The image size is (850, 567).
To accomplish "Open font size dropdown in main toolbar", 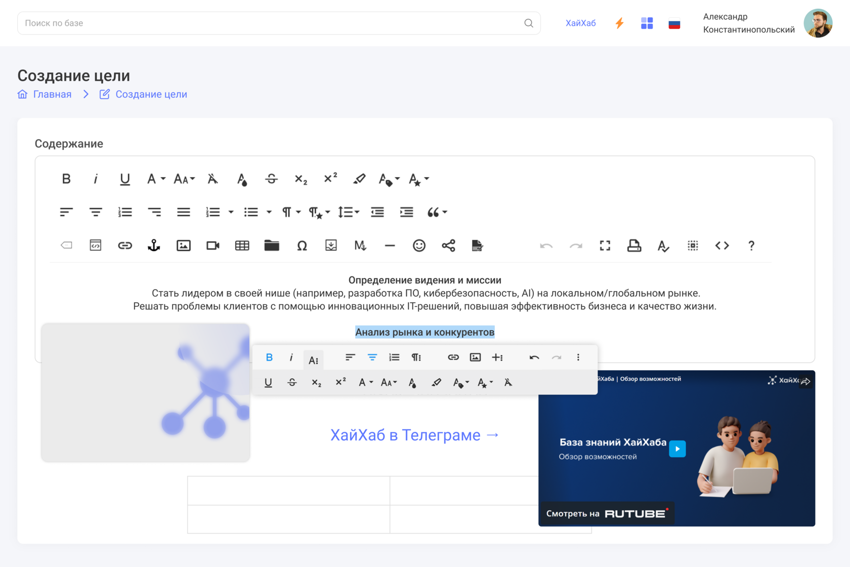I will coord(184,179).
